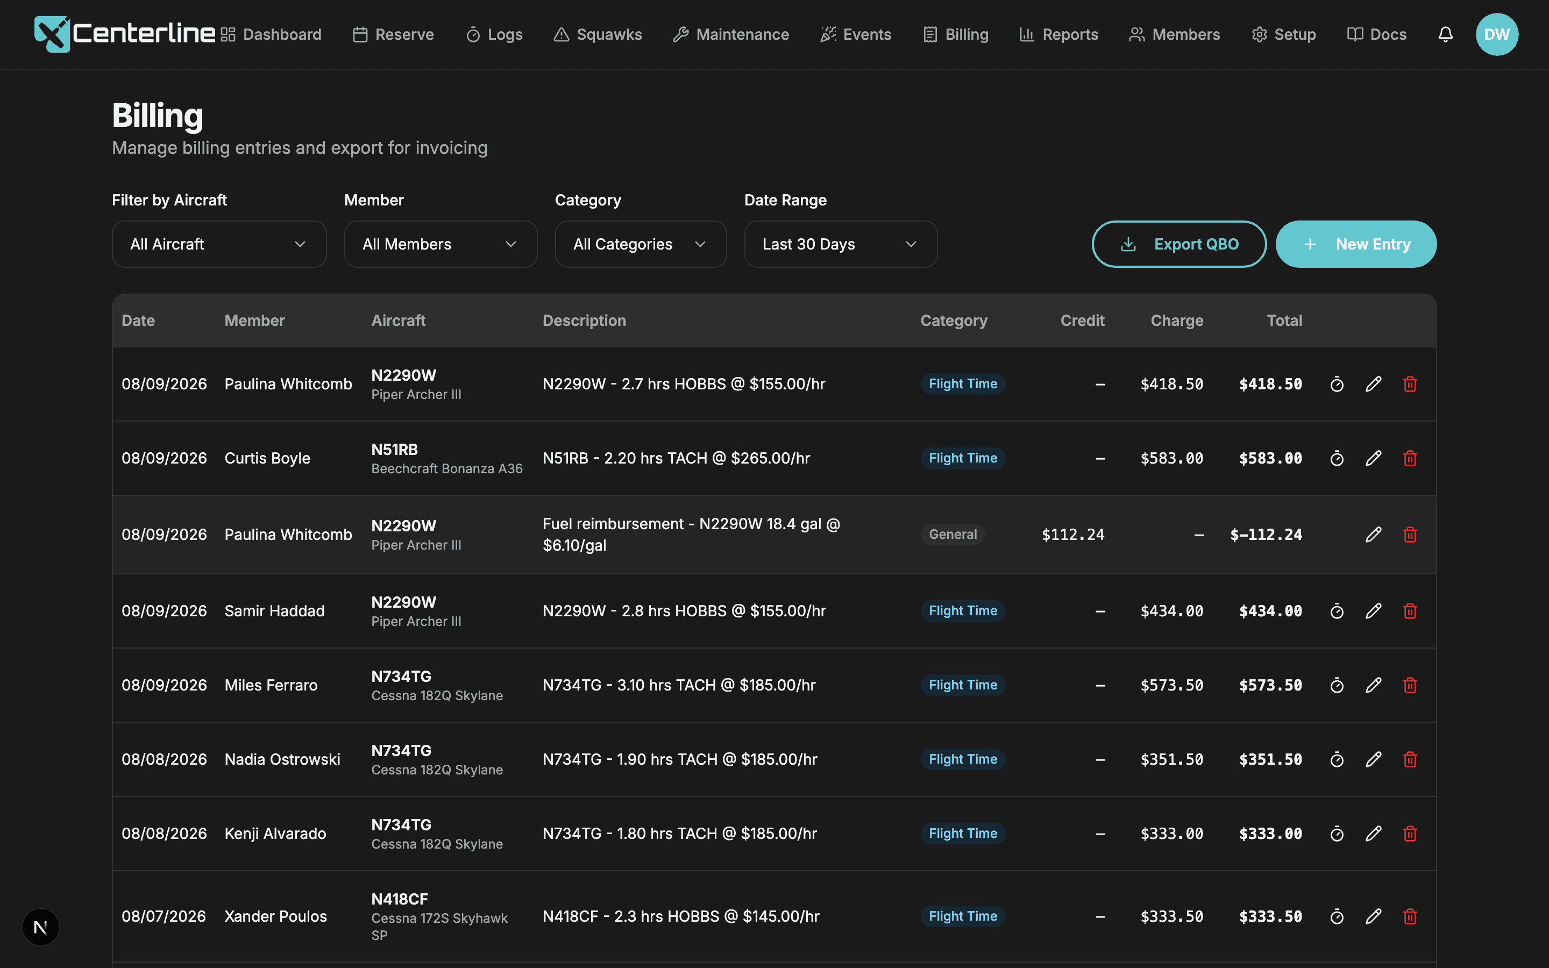Open flight log for Paulina Whitcomb $418.50 entry
The width and height of the screenshot is (1549, 968).
pyautogui.click(x=1337, y=384)
